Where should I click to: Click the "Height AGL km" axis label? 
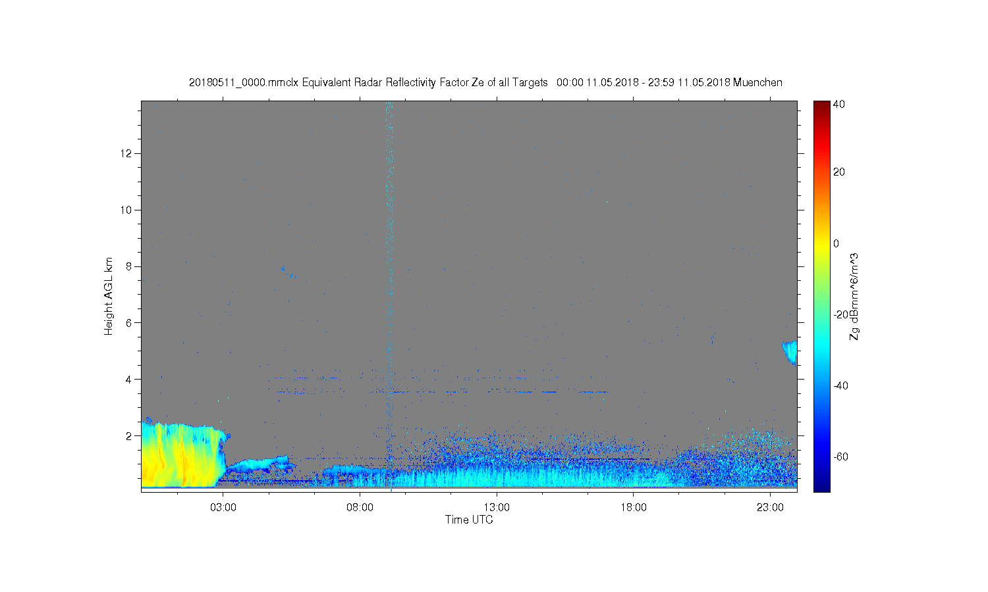click(x=109, y=296)
